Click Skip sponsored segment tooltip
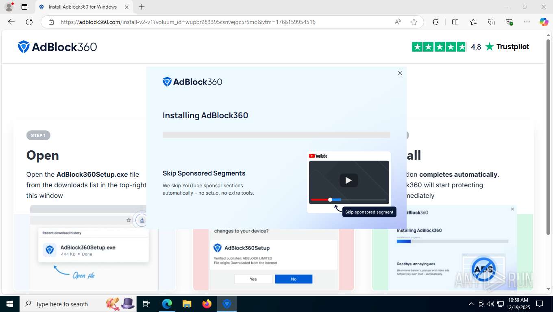 [x=369, y=212]
